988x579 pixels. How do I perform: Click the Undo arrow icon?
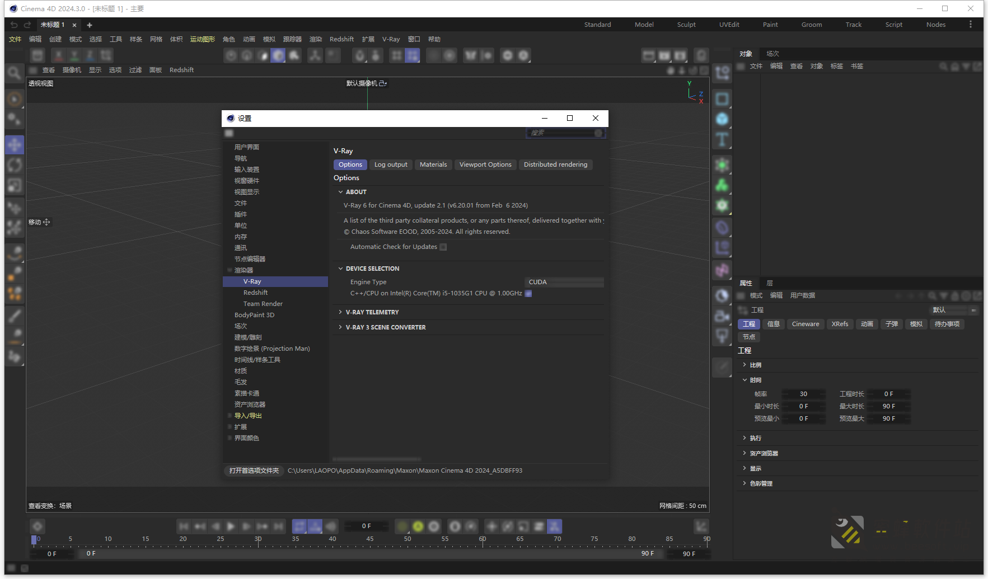click(14, 25)
